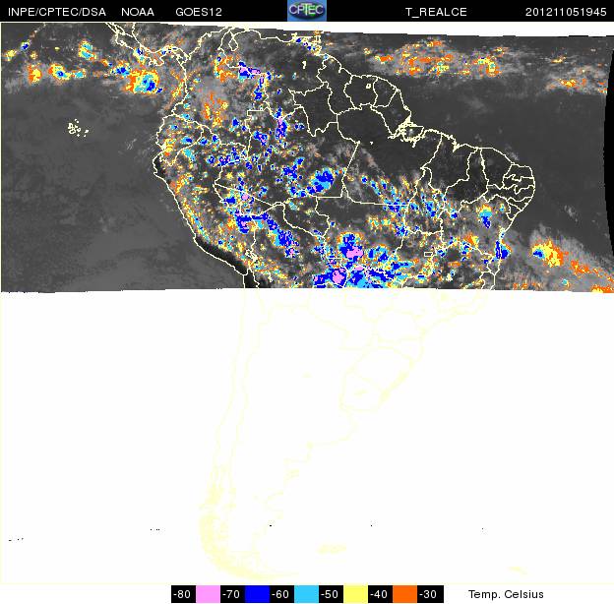Click the 201211051945 timestamp

[566, 12]
